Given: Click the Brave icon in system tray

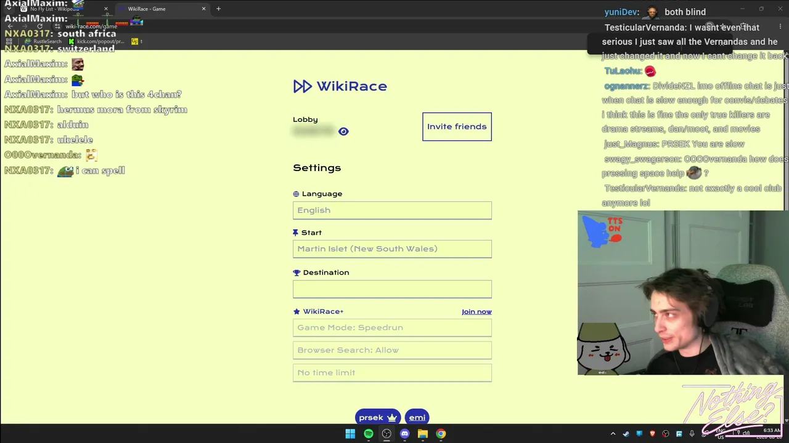Looking at the screenshot, I should tap(652, 434).
